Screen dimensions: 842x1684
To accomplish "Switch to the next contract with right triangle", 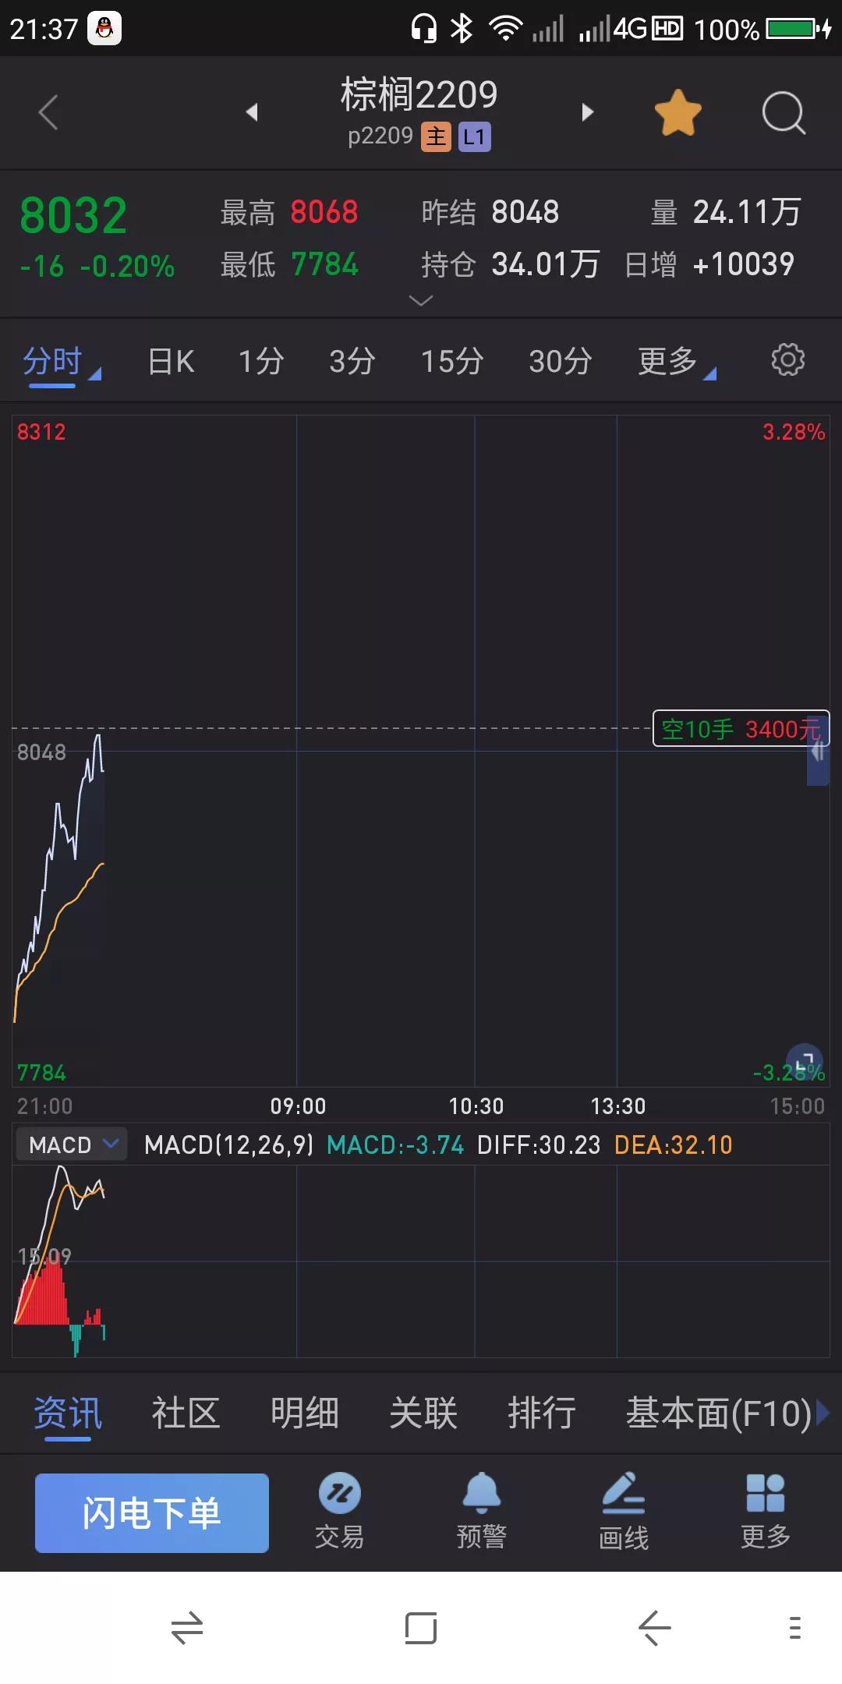I will (x=588, y=112).
